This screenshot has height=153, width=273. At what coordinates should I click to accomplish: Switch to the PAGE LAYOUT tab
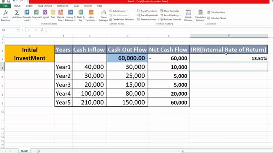click(x=45, y=6)
